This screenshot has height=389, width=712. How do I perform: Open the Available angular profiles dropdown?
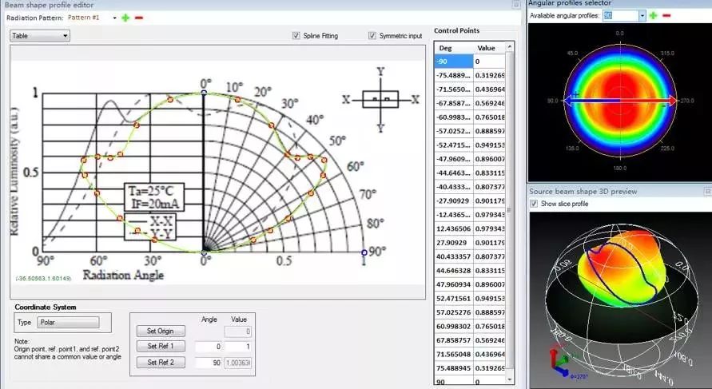[x=641, y=15]
